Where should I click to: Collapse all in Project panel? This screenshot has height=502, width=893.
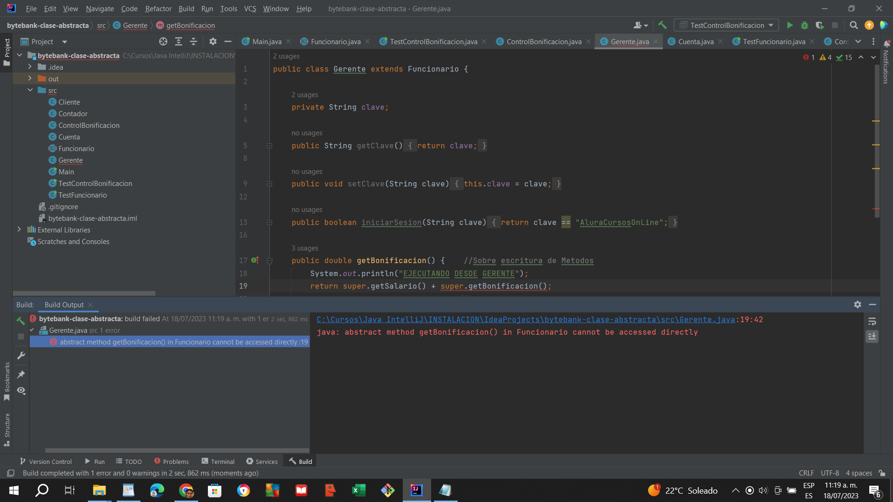(x=193, y=41)
